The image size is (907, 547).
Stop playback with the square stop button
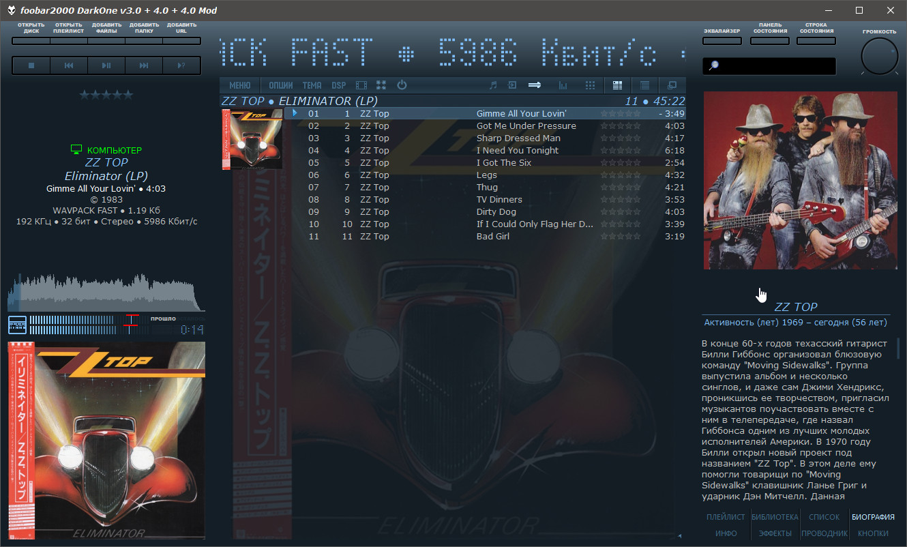[x=31, y=65]
